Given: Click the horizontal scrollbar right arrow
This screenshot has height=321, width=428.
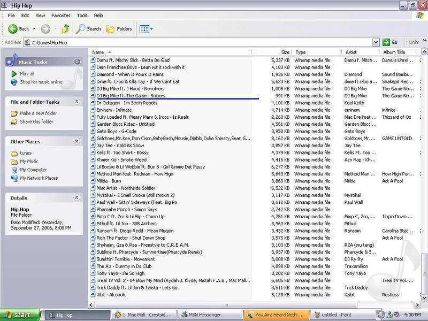Looking at the screenshot, I should (x=417, y=305).
